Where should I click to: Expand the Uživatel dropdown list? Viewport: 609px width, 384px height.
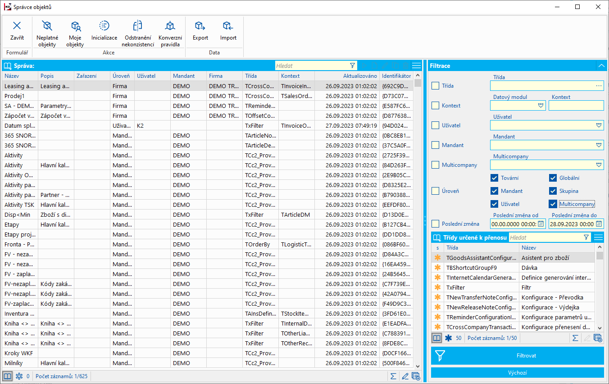coord(599,125)
